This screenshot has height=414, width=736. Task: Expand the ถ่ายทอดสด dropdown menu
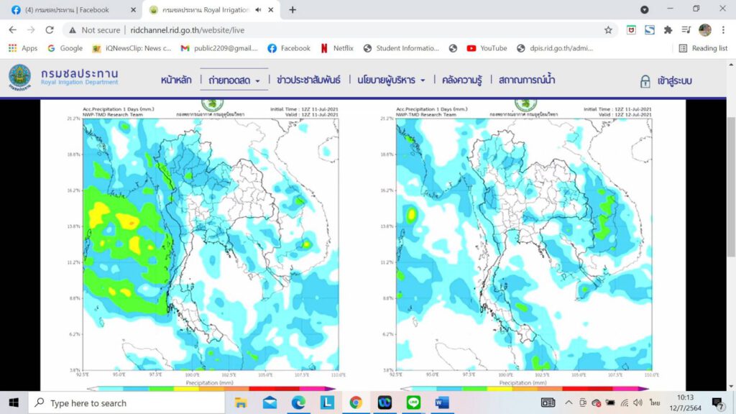click(x=234, y=80)
